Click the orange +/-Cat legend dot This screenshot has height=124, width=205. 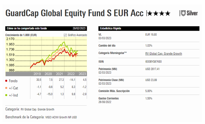6,88
